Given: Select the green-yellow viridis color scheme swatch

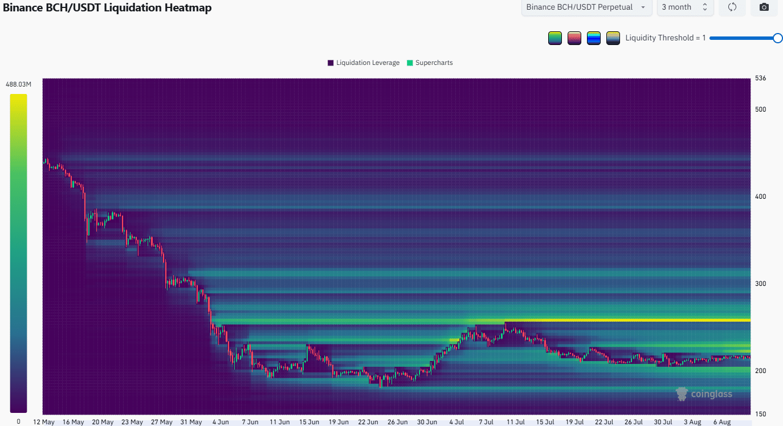Looking at the screenshot, I should point(555,38).
